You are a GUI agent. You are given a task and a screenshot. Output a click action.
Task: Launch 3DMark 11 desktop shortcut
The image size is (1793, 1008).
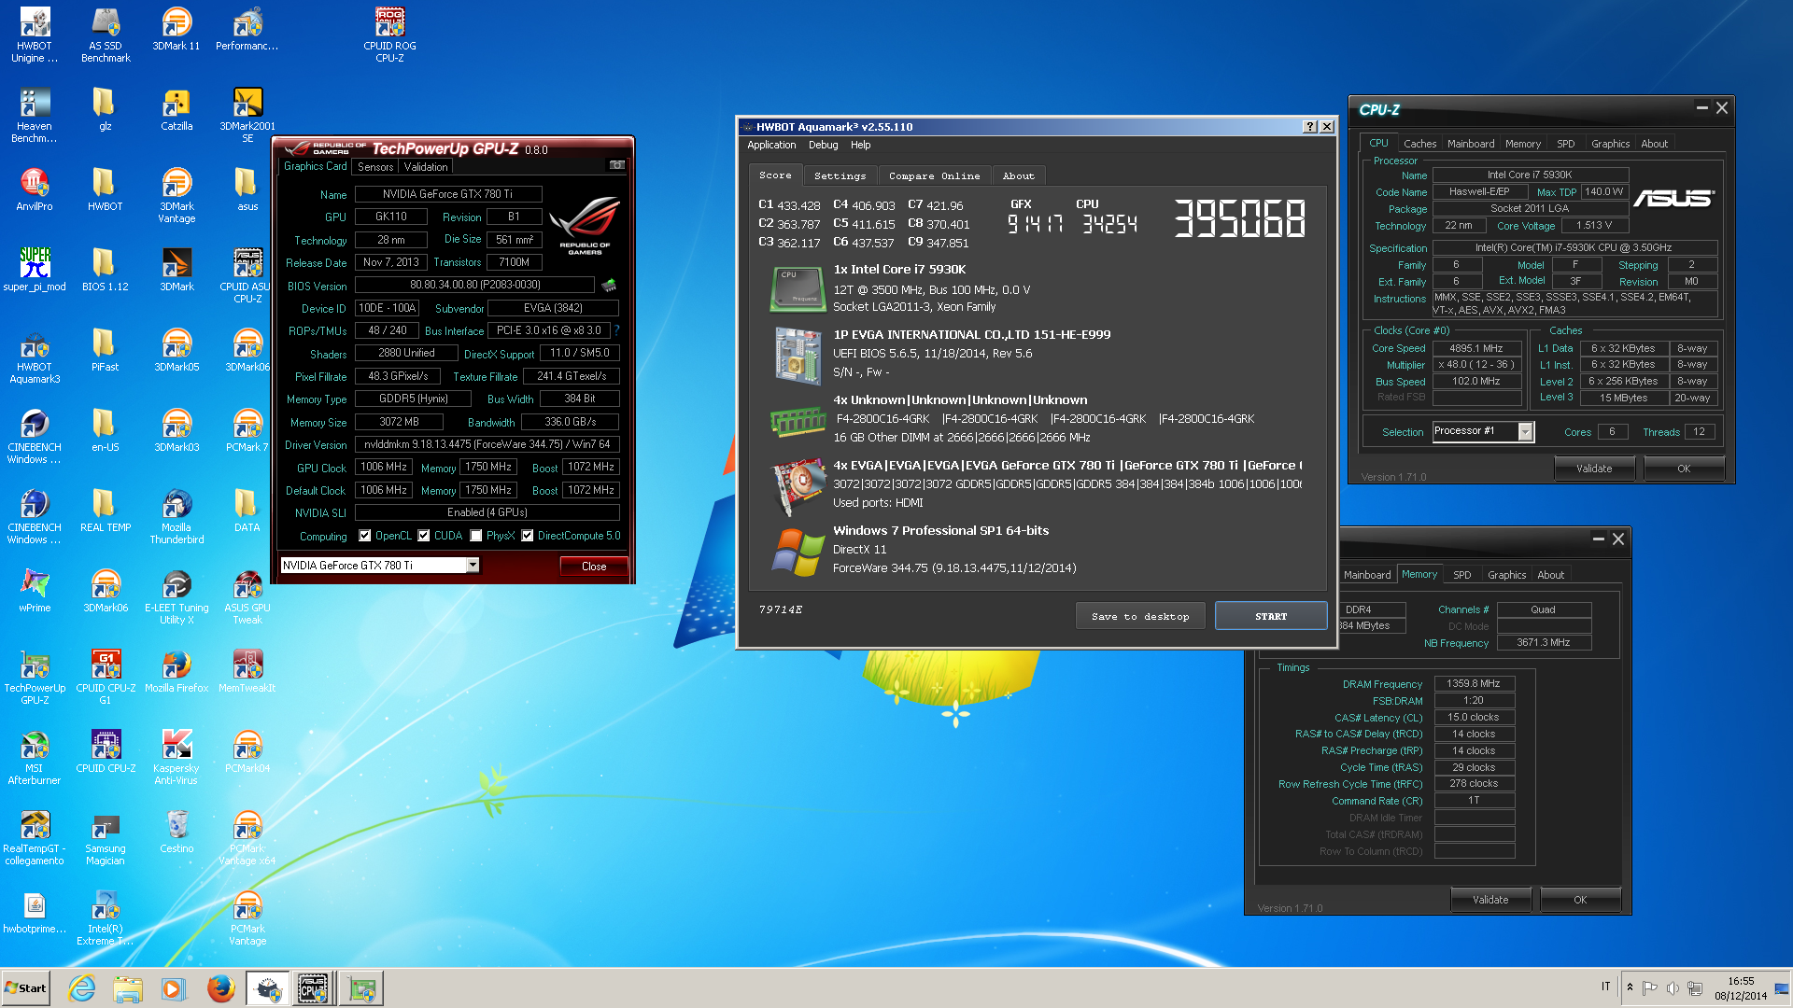tap(176, 28)
